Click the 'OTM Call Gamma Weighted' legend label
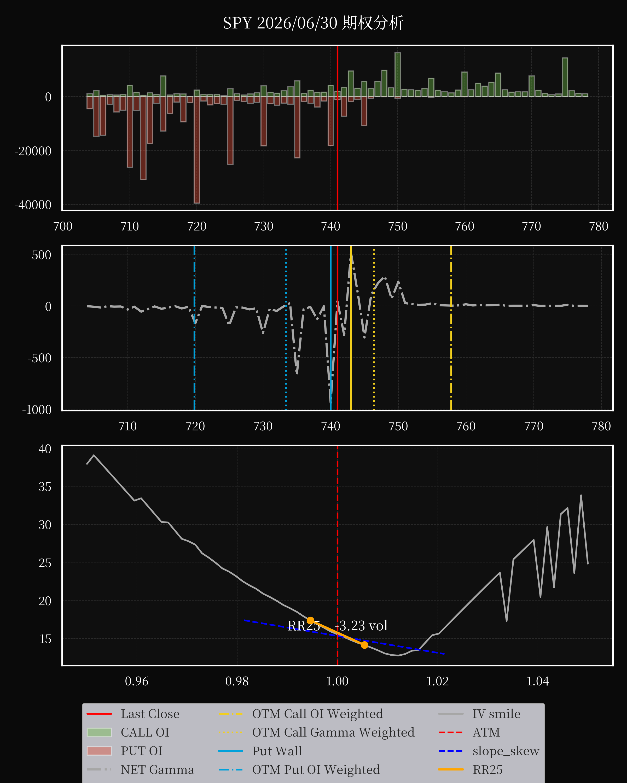 [333, 732]
